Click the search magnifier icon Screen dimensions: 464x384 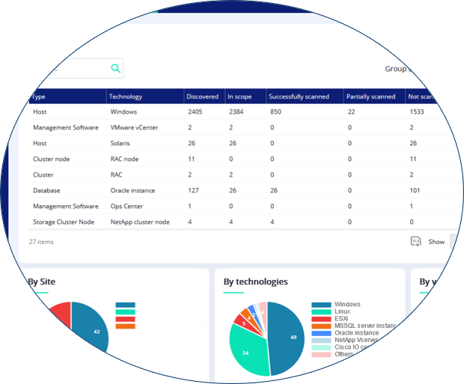click(x=115, y=69)
